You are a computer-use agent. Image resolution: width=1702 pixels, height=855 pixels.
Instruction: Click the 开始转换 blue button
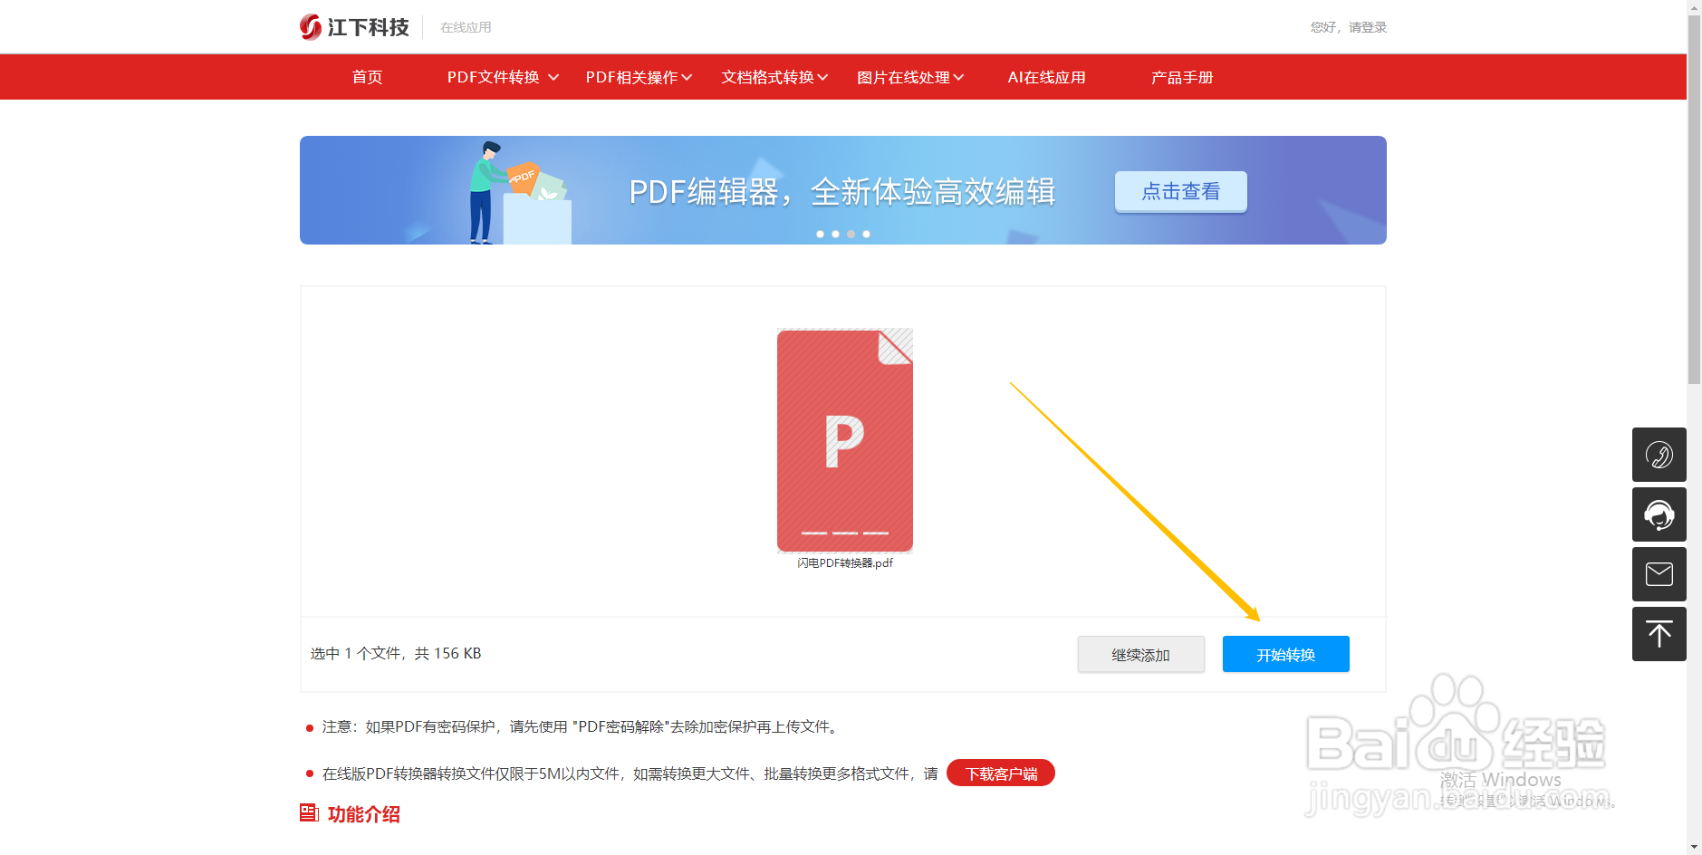1285,654
